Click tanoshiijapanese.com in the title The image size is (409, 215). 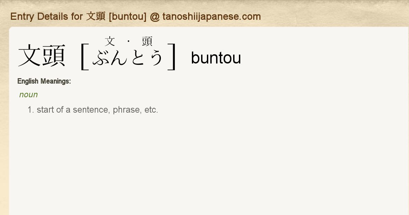point(212,16)
